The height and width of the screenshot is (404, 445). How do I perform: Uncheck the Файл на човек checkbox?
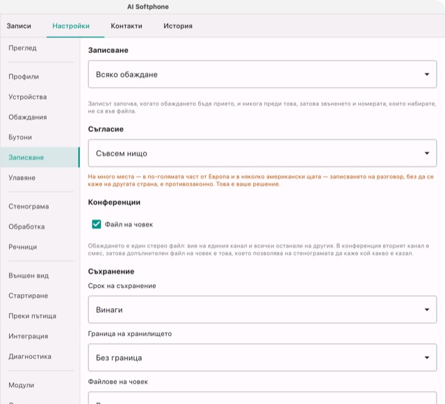point(97,225)
